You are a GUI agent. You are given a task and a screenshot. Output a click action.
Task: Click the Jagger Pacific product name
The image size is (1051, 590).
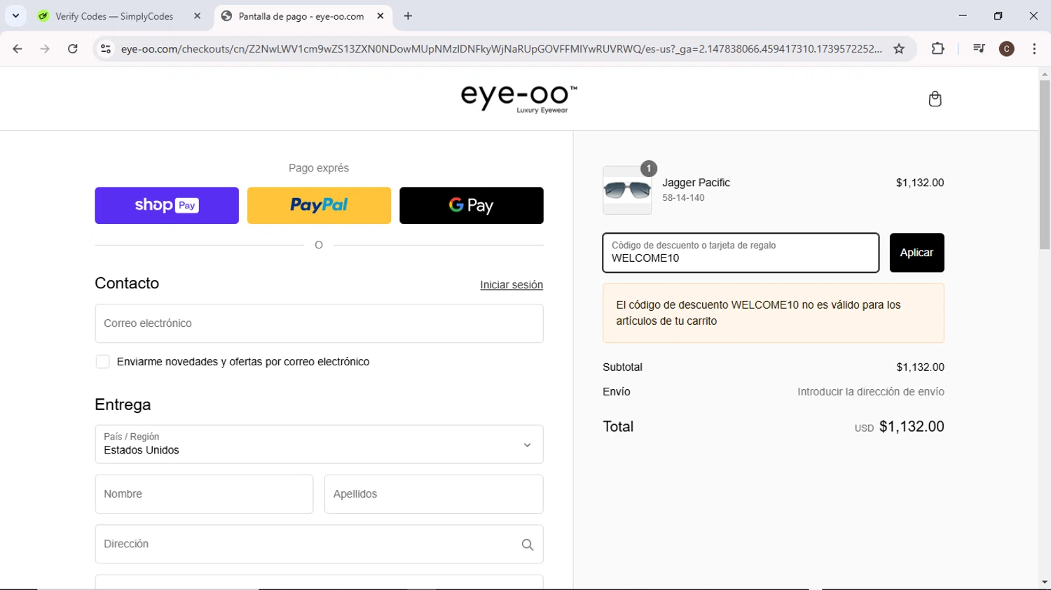pyautogui.click(x=696, y=183)
